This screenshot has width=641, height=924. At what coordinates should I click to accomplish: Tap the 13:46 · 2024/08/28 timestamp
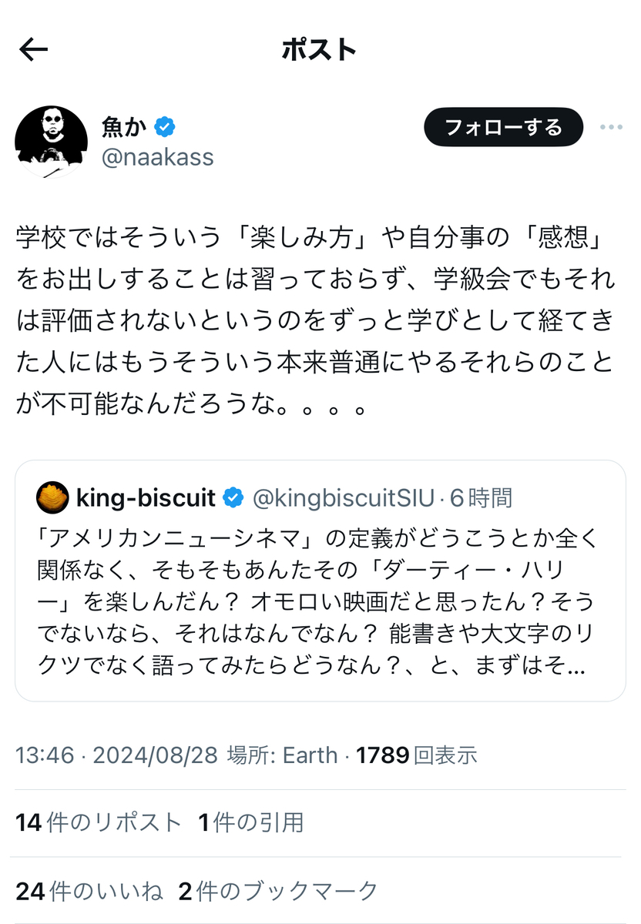[117, 755]
